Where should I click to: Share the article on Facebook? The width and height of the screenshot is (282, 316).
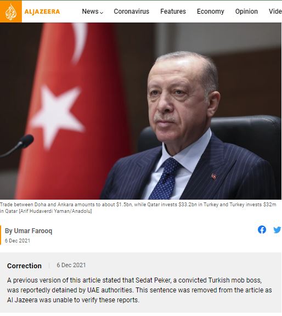(x=262, y=229)
